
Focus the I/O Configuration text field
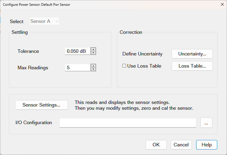(128, 123)
